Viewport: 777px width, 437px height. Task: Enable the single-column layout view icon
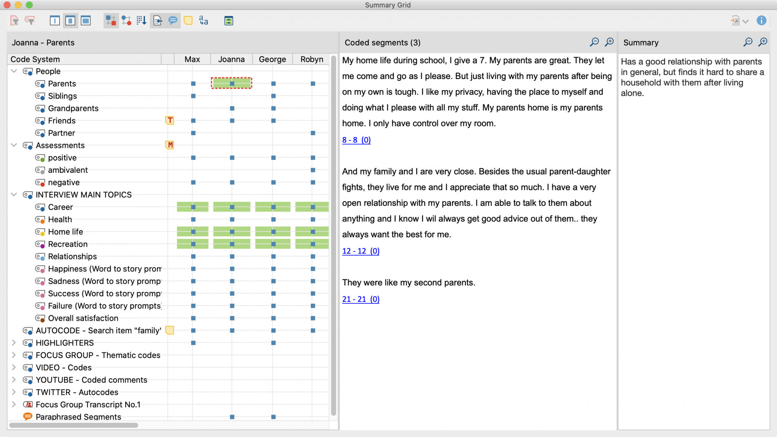[55, 21]
